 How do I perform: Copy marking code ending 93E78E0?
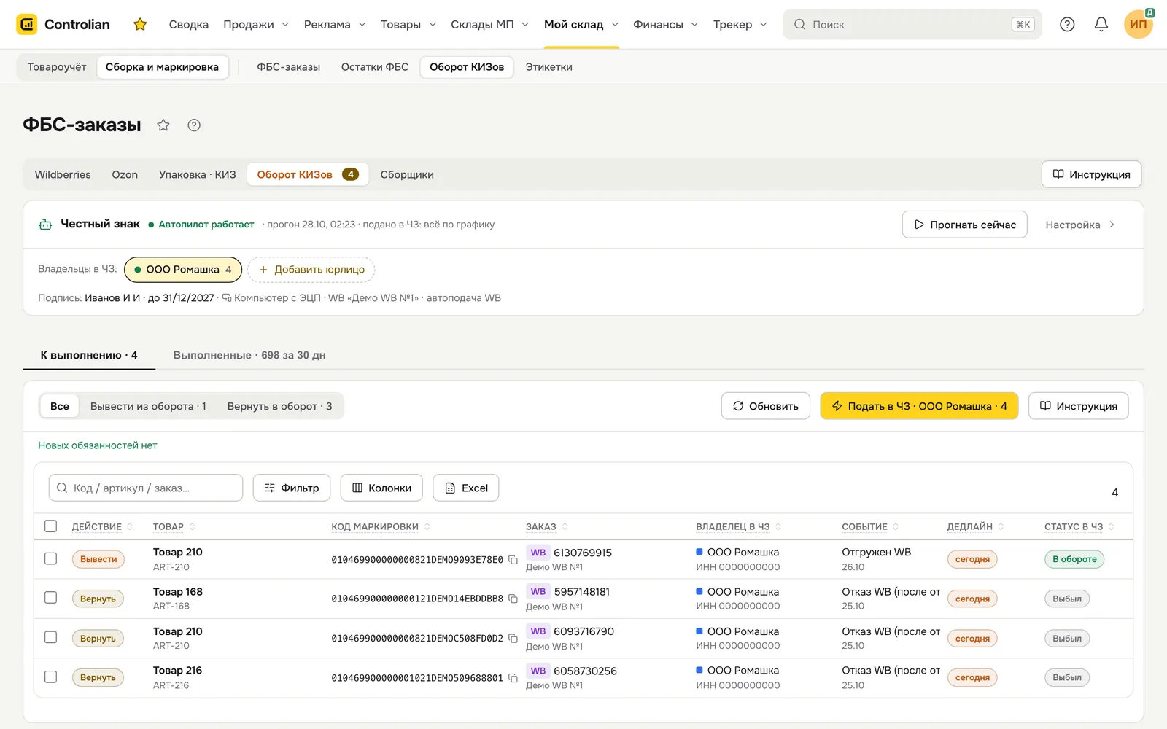[x=513, y=560]
